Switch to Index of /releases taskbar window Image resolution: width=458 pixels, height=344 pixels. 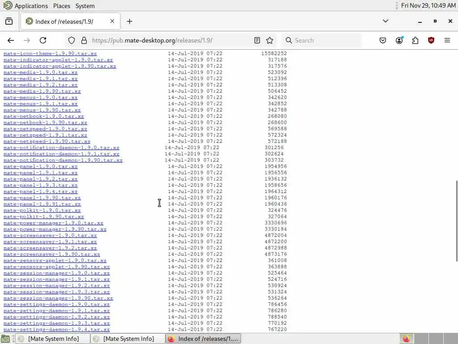(x=204, y=339)
